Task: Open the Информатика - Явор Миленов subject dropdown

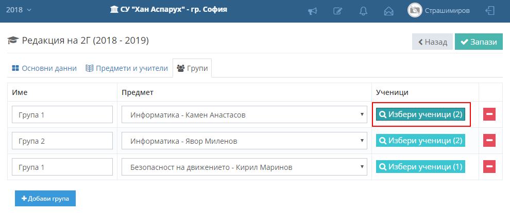Action: (244, 141)
